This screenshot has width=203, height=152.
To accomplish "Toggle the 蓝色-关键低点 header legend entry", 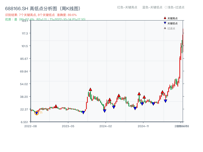I will tap(152, 7).
